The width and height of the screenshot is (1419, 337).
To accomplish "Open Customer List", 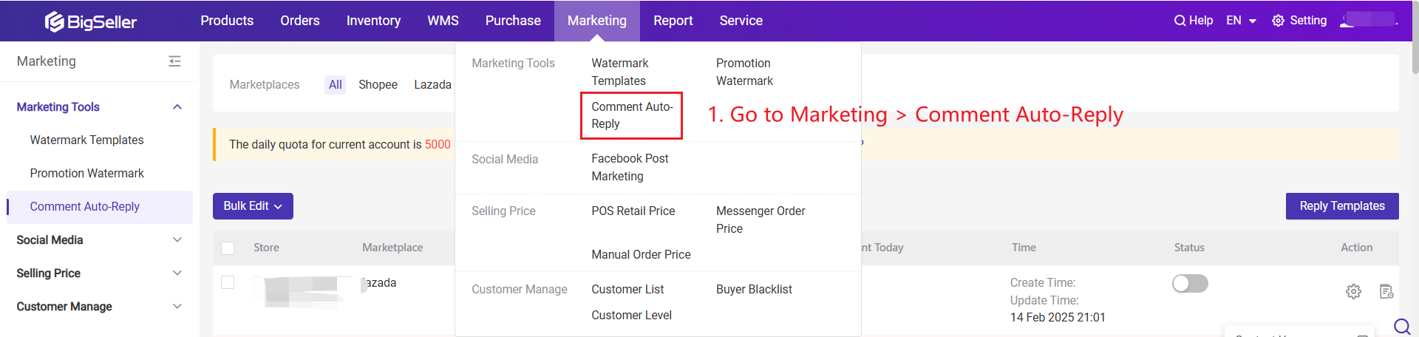I will point(627,290).
